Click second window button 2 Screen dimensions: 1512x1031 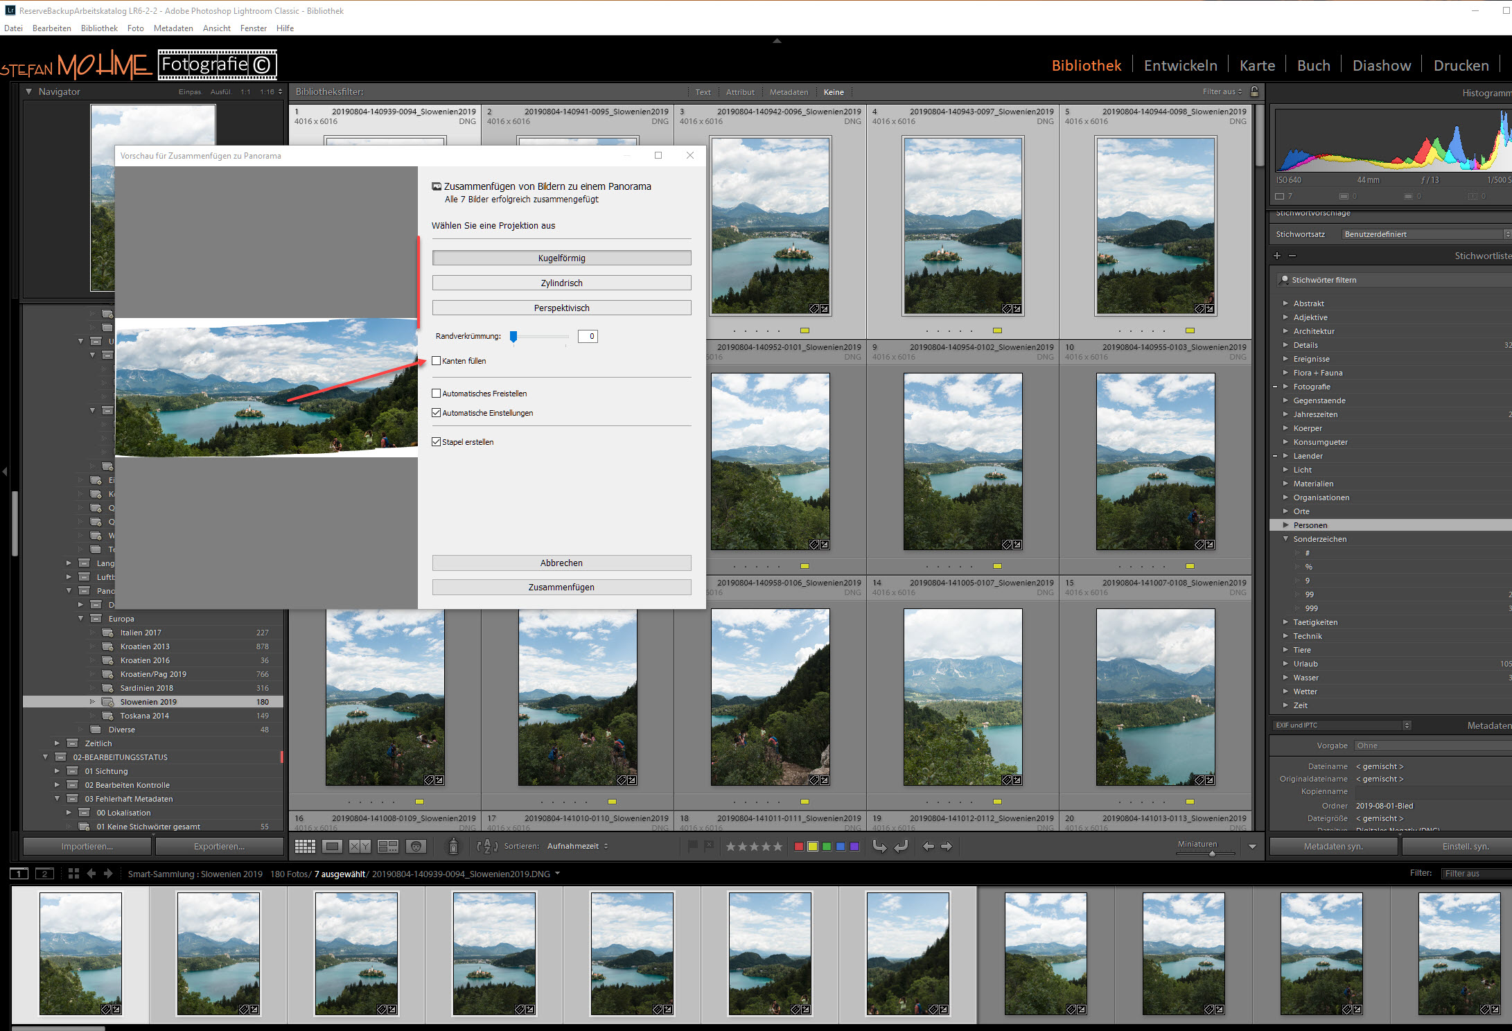(x=44, y=874)
